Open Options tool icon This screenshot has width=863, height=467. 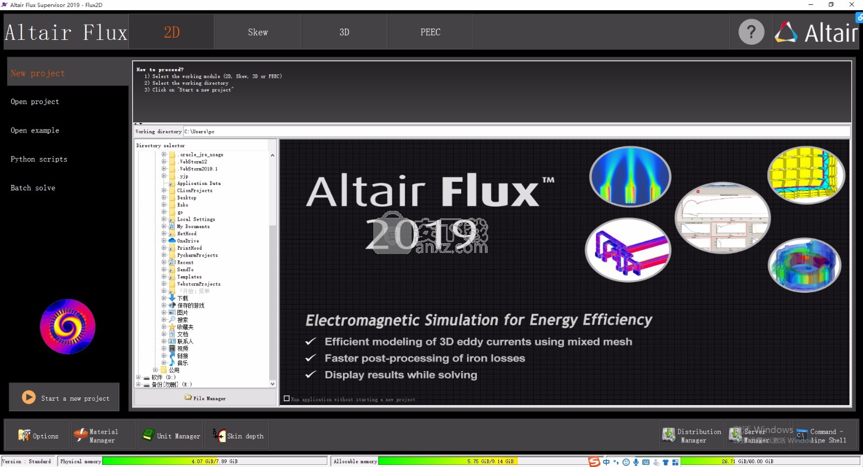pos(24,435)
